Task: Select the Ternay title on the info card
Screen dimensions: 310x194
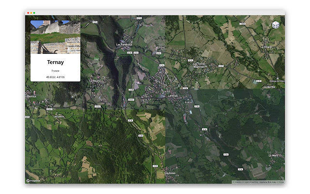Action: (x=55, y=62)
